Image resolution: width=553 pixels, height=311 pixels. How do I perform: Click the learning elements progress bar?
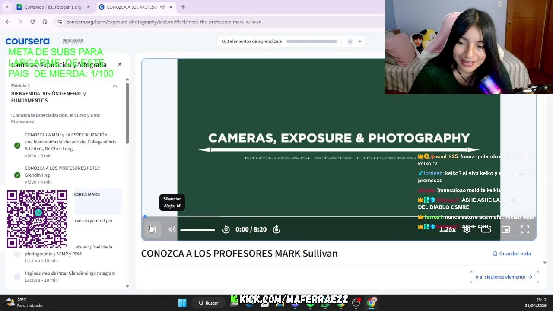pyautogui.click(x=311, y=41)
